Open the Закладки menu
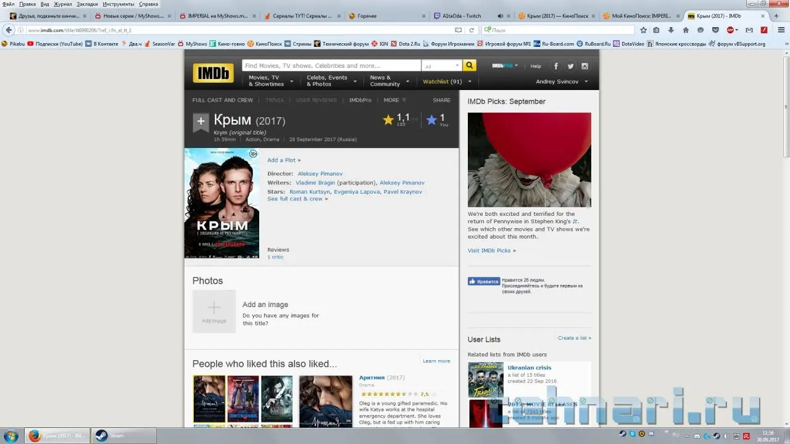 88,4
